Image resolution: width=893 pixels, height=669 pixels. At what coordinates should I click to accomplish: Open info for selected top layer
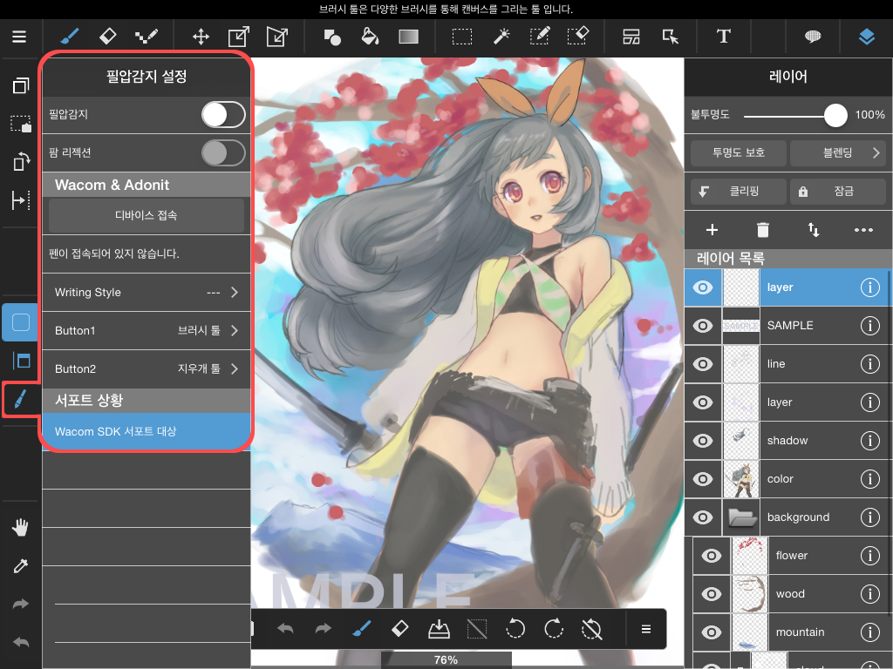869,287
